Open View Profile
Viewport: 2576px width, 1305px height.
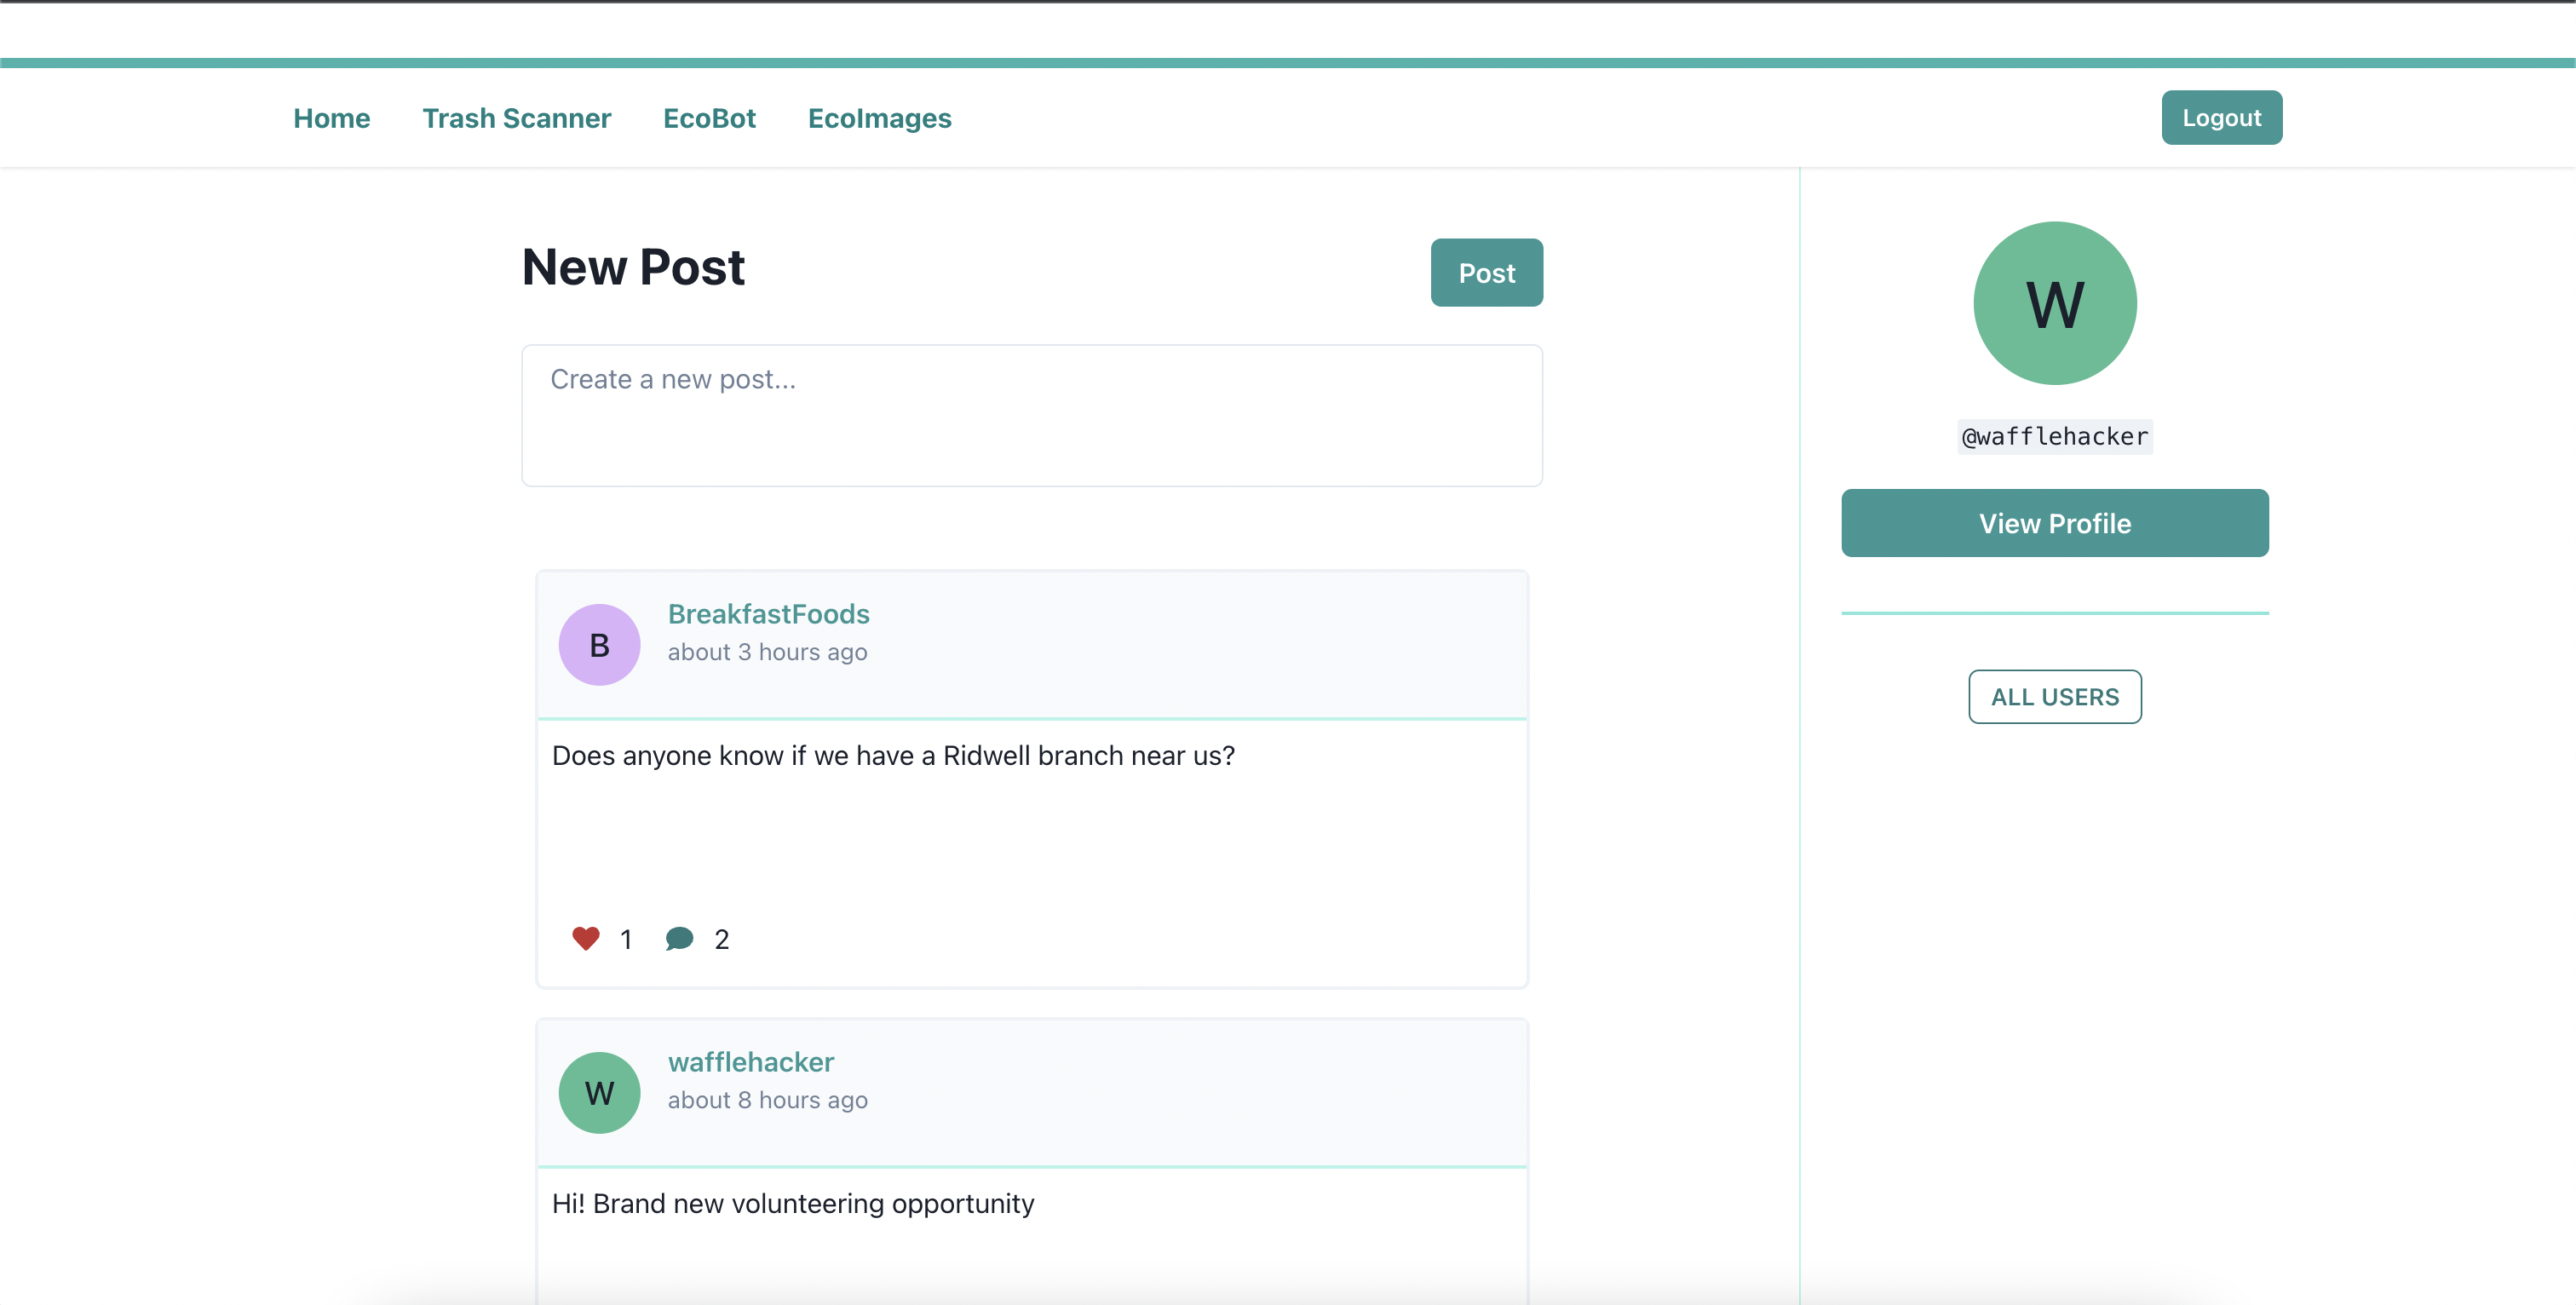pyautogui.click(x=2054, y=523)
